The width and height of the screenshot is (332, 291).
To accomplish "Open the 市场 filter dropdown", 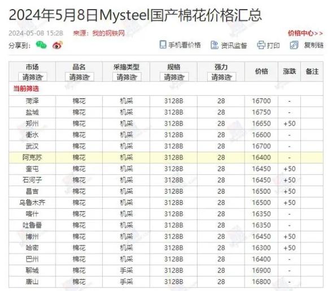I will [x=32, y=77].
